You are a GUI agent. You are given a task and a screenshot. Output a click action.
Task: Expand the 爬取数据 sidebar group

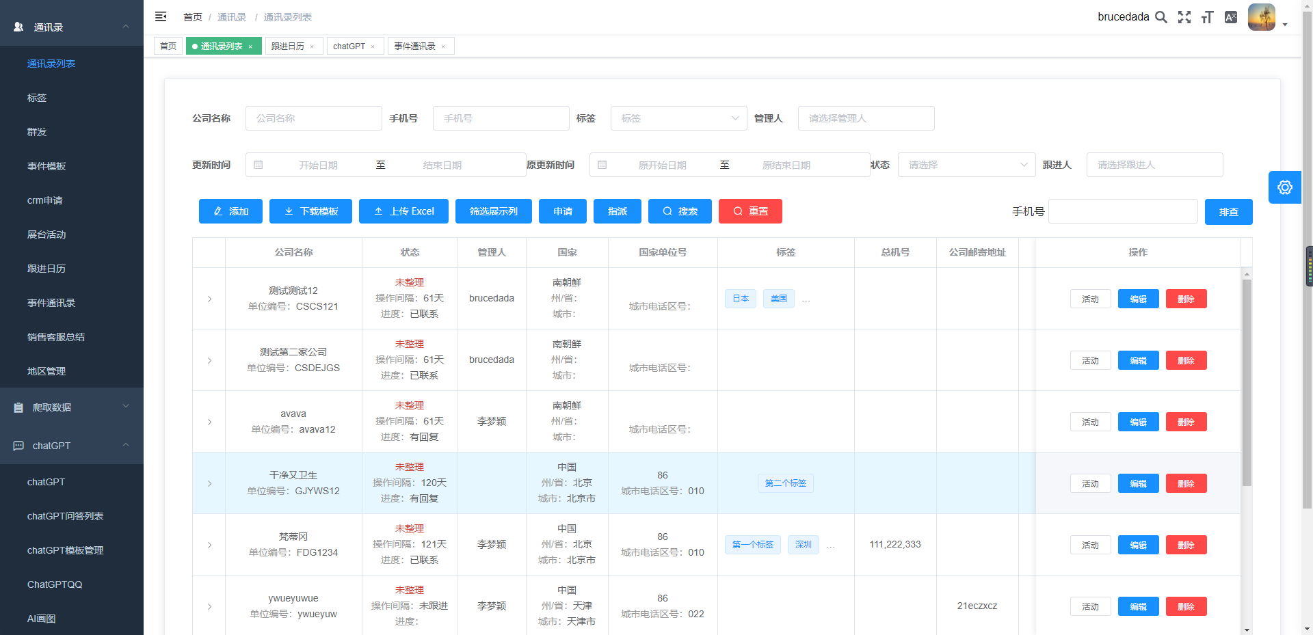tap(126, 406)
